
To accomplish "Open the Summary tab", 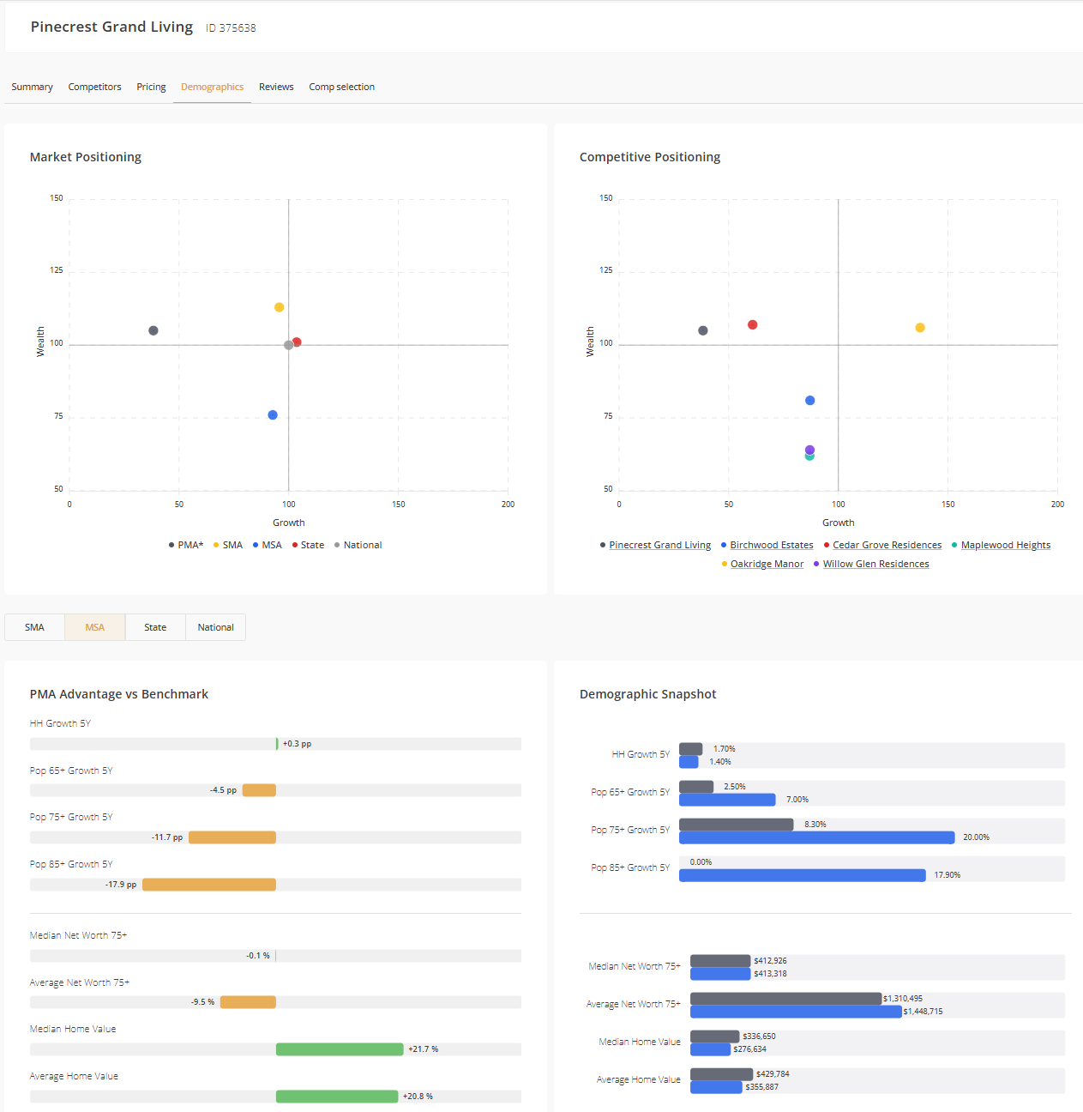I will pos(32,87).
